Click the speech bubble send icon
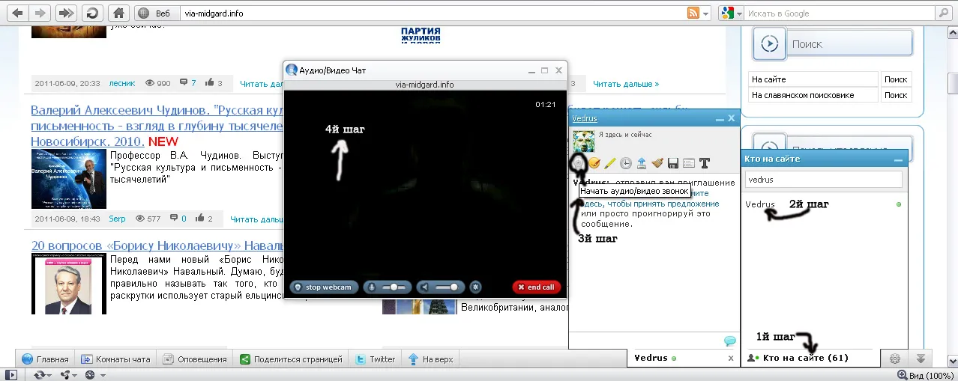The width and height of the screenshot is (958, 381). click(729, 341)
